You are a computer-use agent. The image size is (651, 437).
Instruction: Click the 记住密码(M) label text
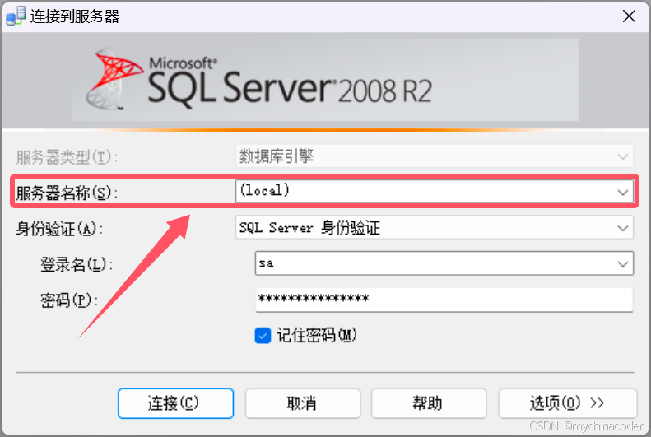click(x=317, y=335)
